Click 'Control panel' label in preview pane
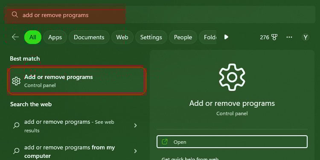 pos(232,113)
